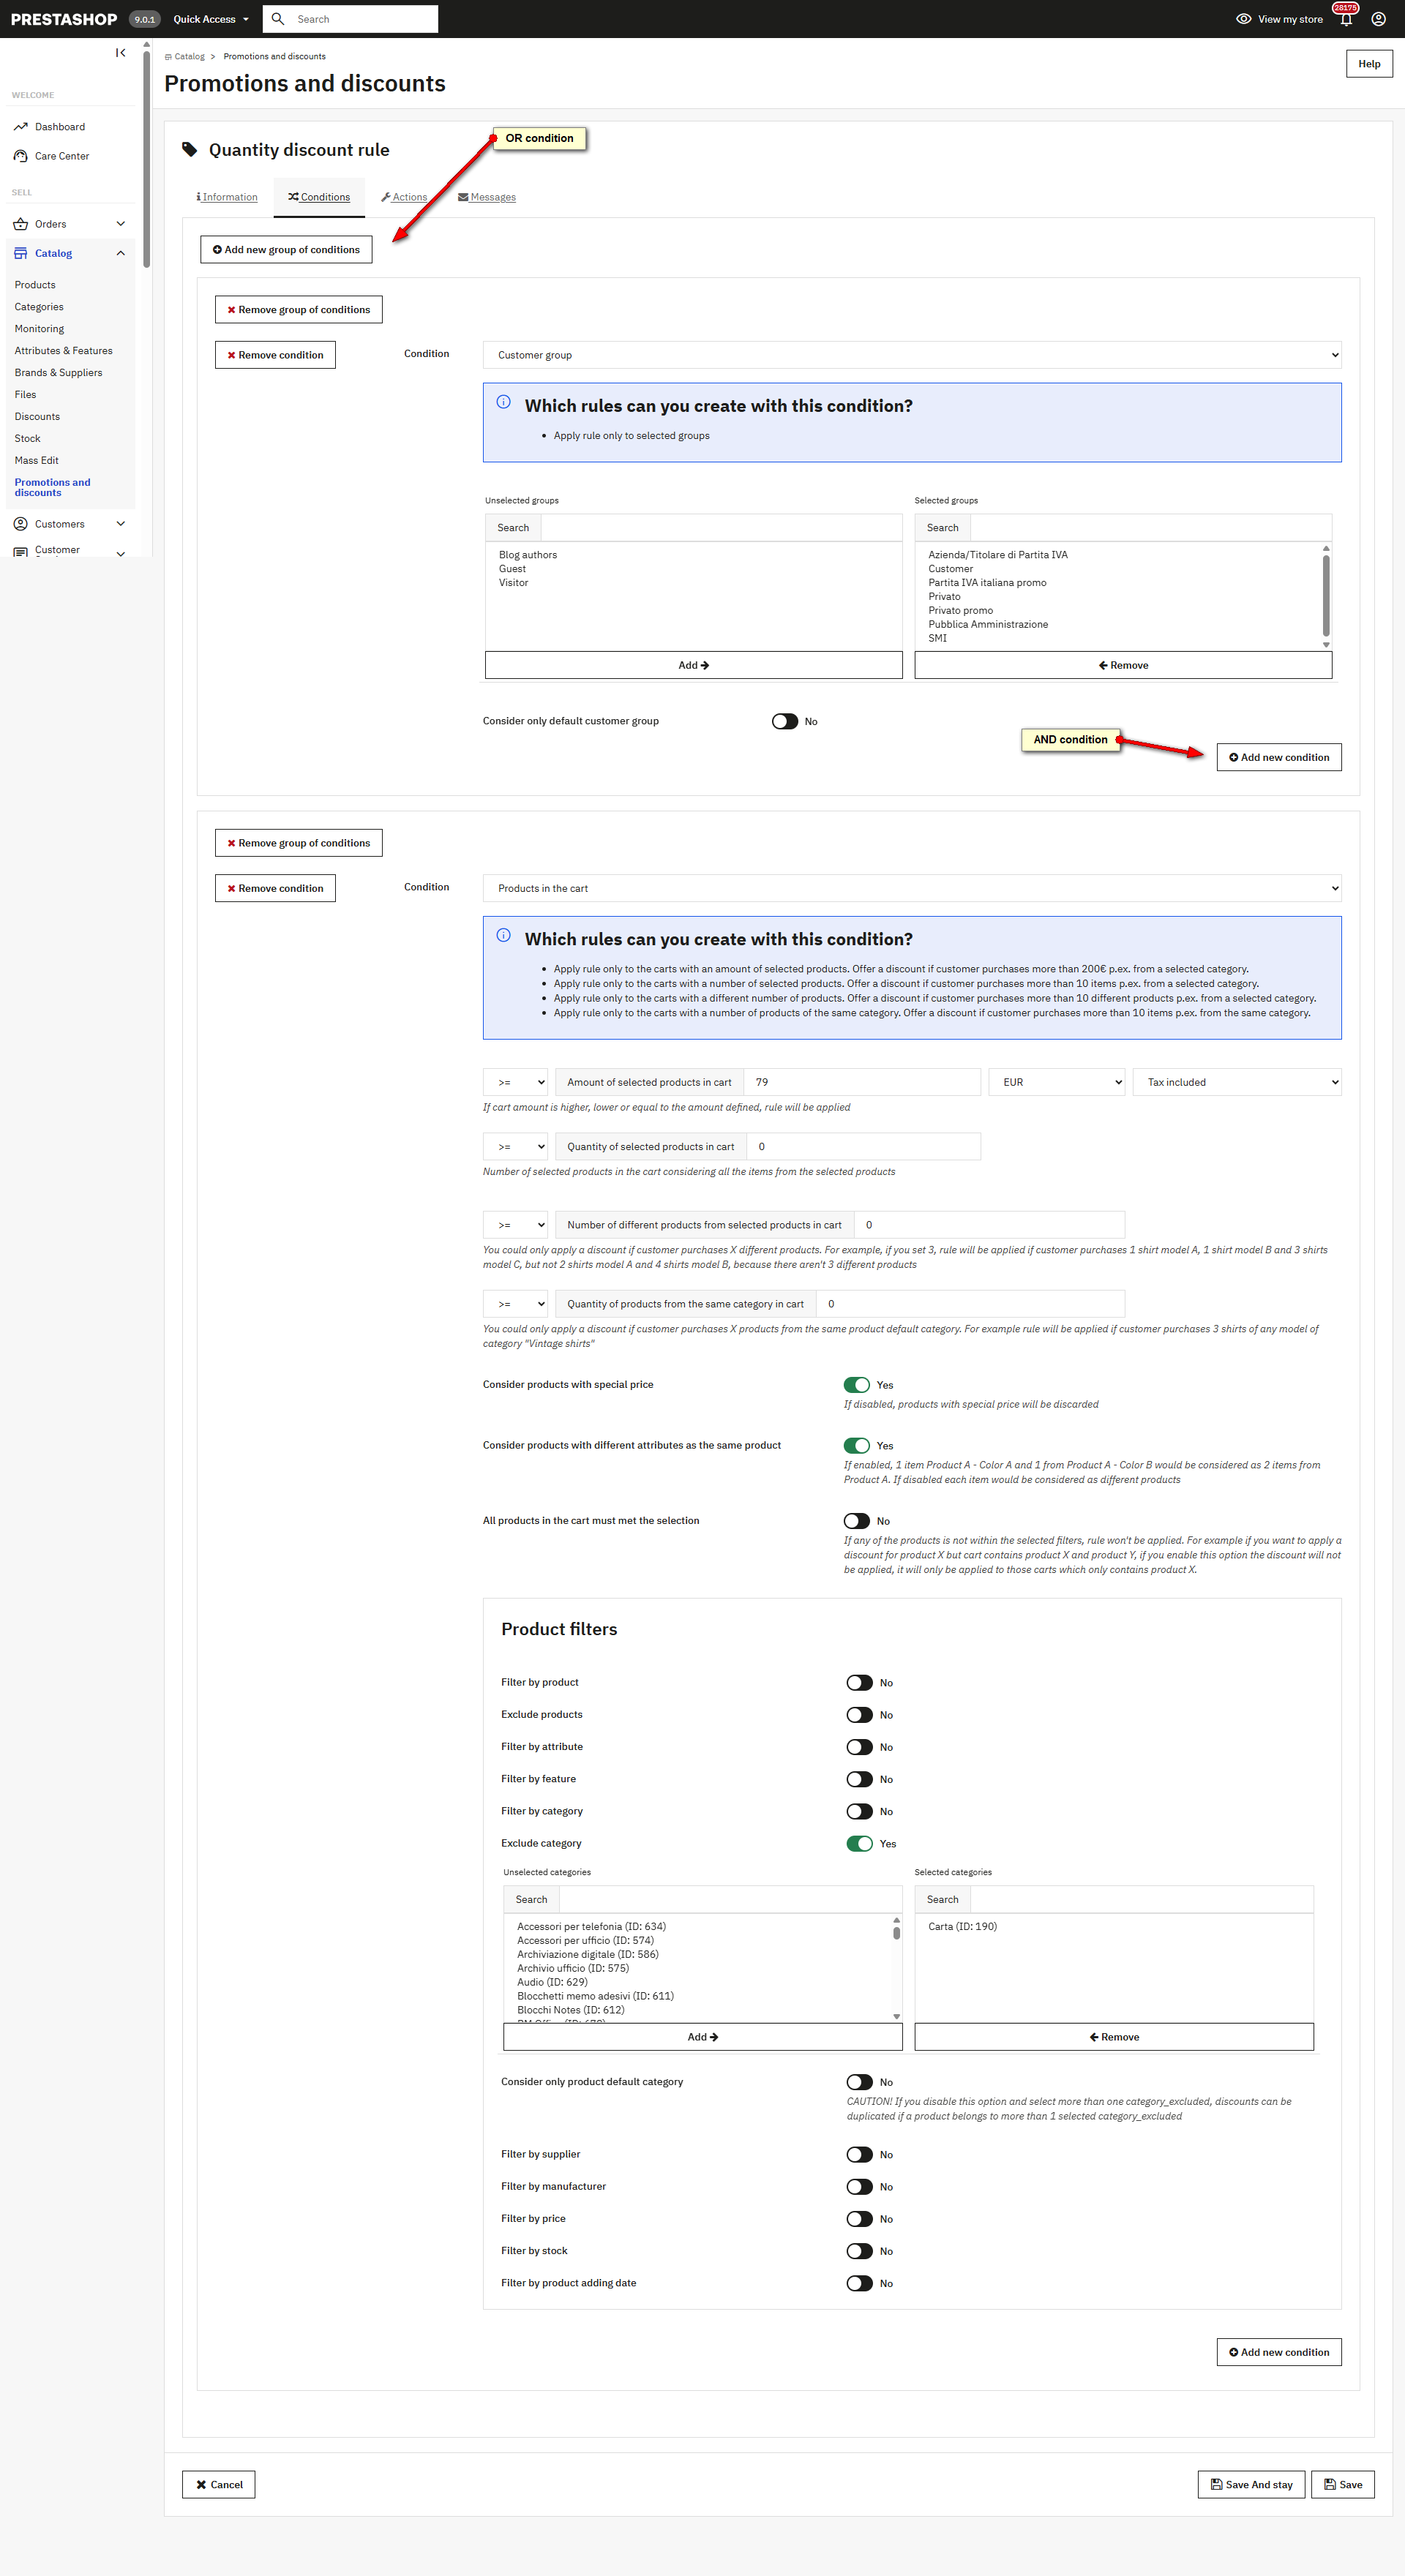Click Add new group of conditions
The image size is (1405, 2576).
[286, 250]
